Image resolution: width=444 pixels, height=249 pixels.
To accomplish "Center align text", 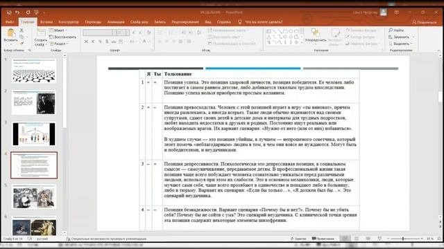I will [166, 41].
